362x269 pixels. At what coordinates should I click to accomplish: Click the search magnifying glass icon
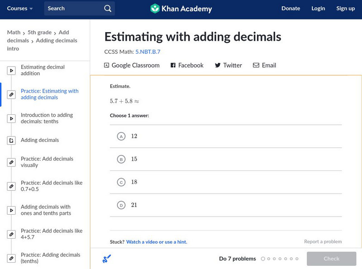tap(107, 9)
